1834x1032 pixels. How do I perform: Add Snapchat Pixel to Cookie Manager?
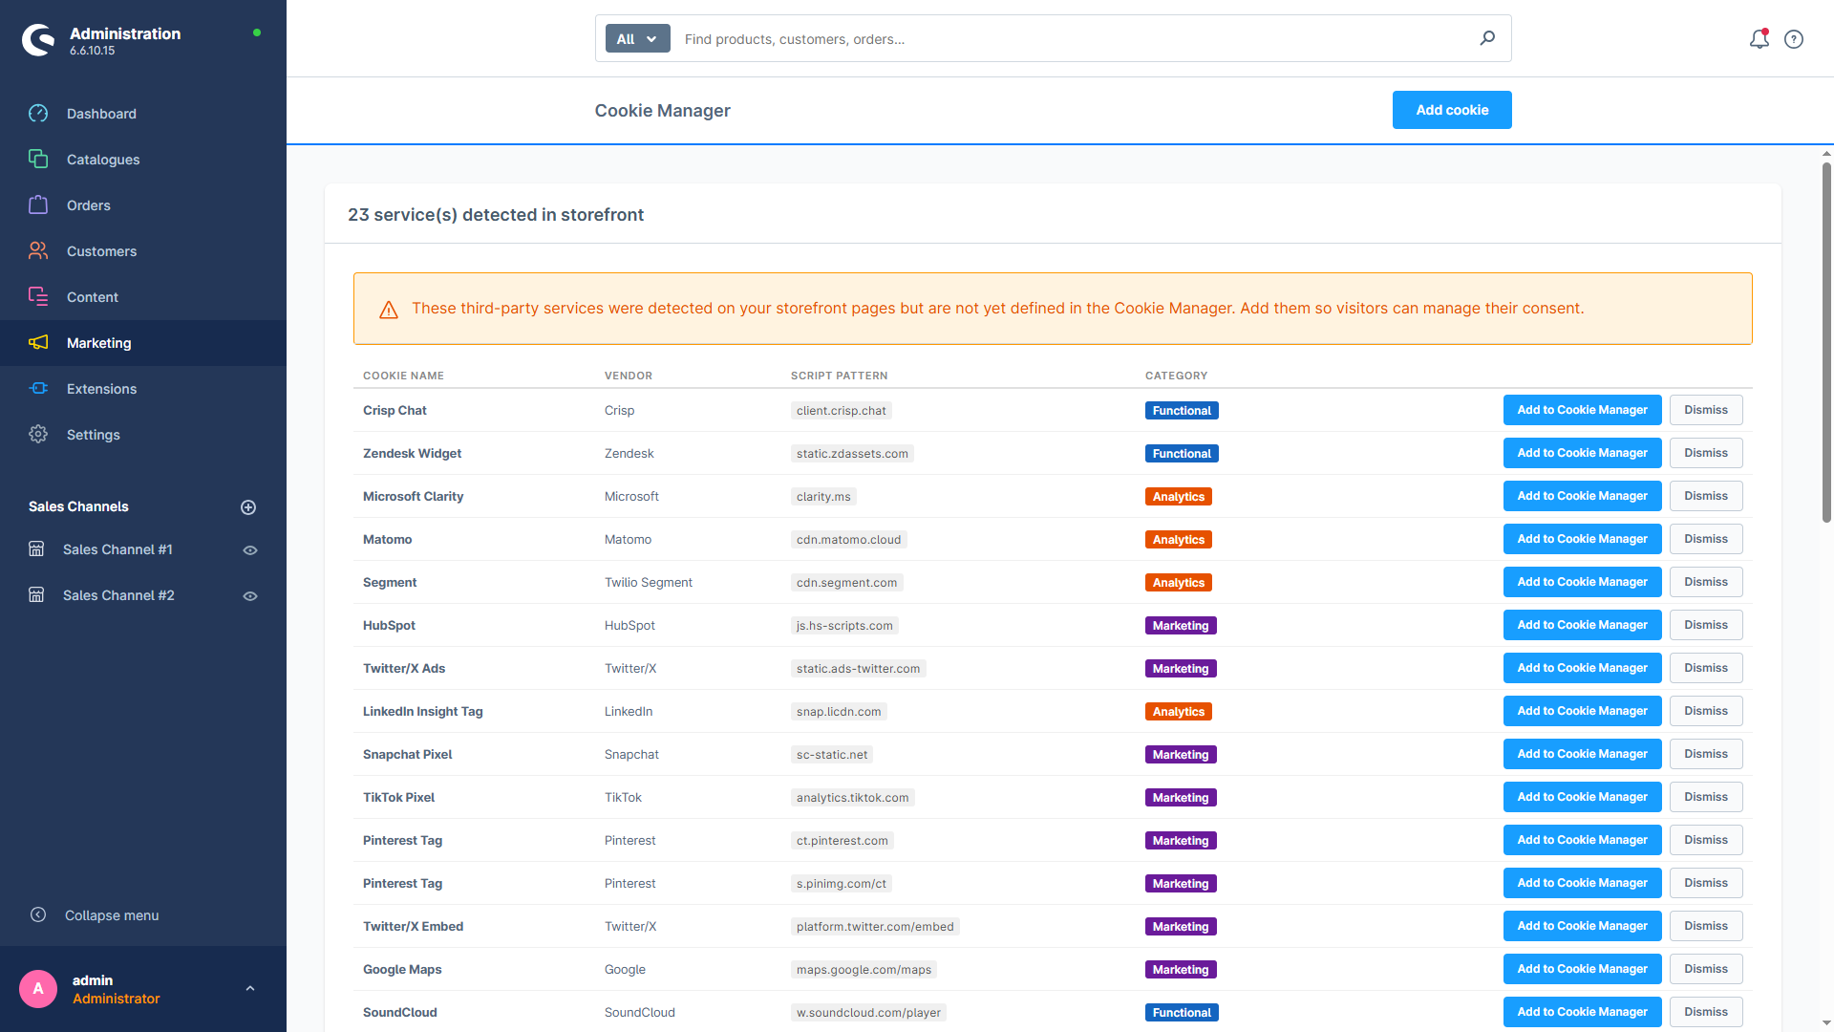click(1582, 754)
